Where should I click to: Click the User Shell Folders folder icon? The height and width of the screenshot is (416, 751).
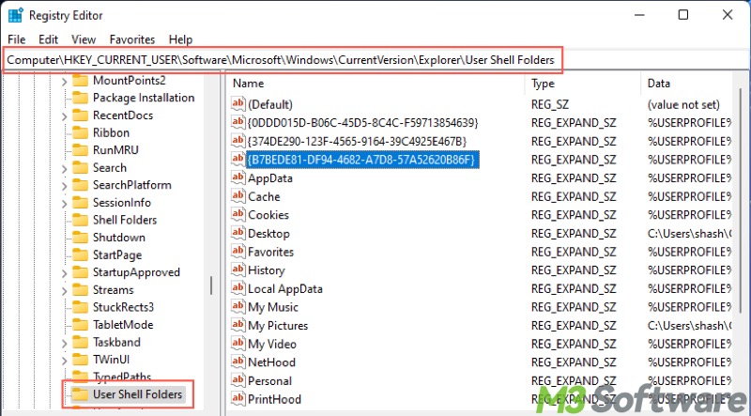tap(80, 394)
